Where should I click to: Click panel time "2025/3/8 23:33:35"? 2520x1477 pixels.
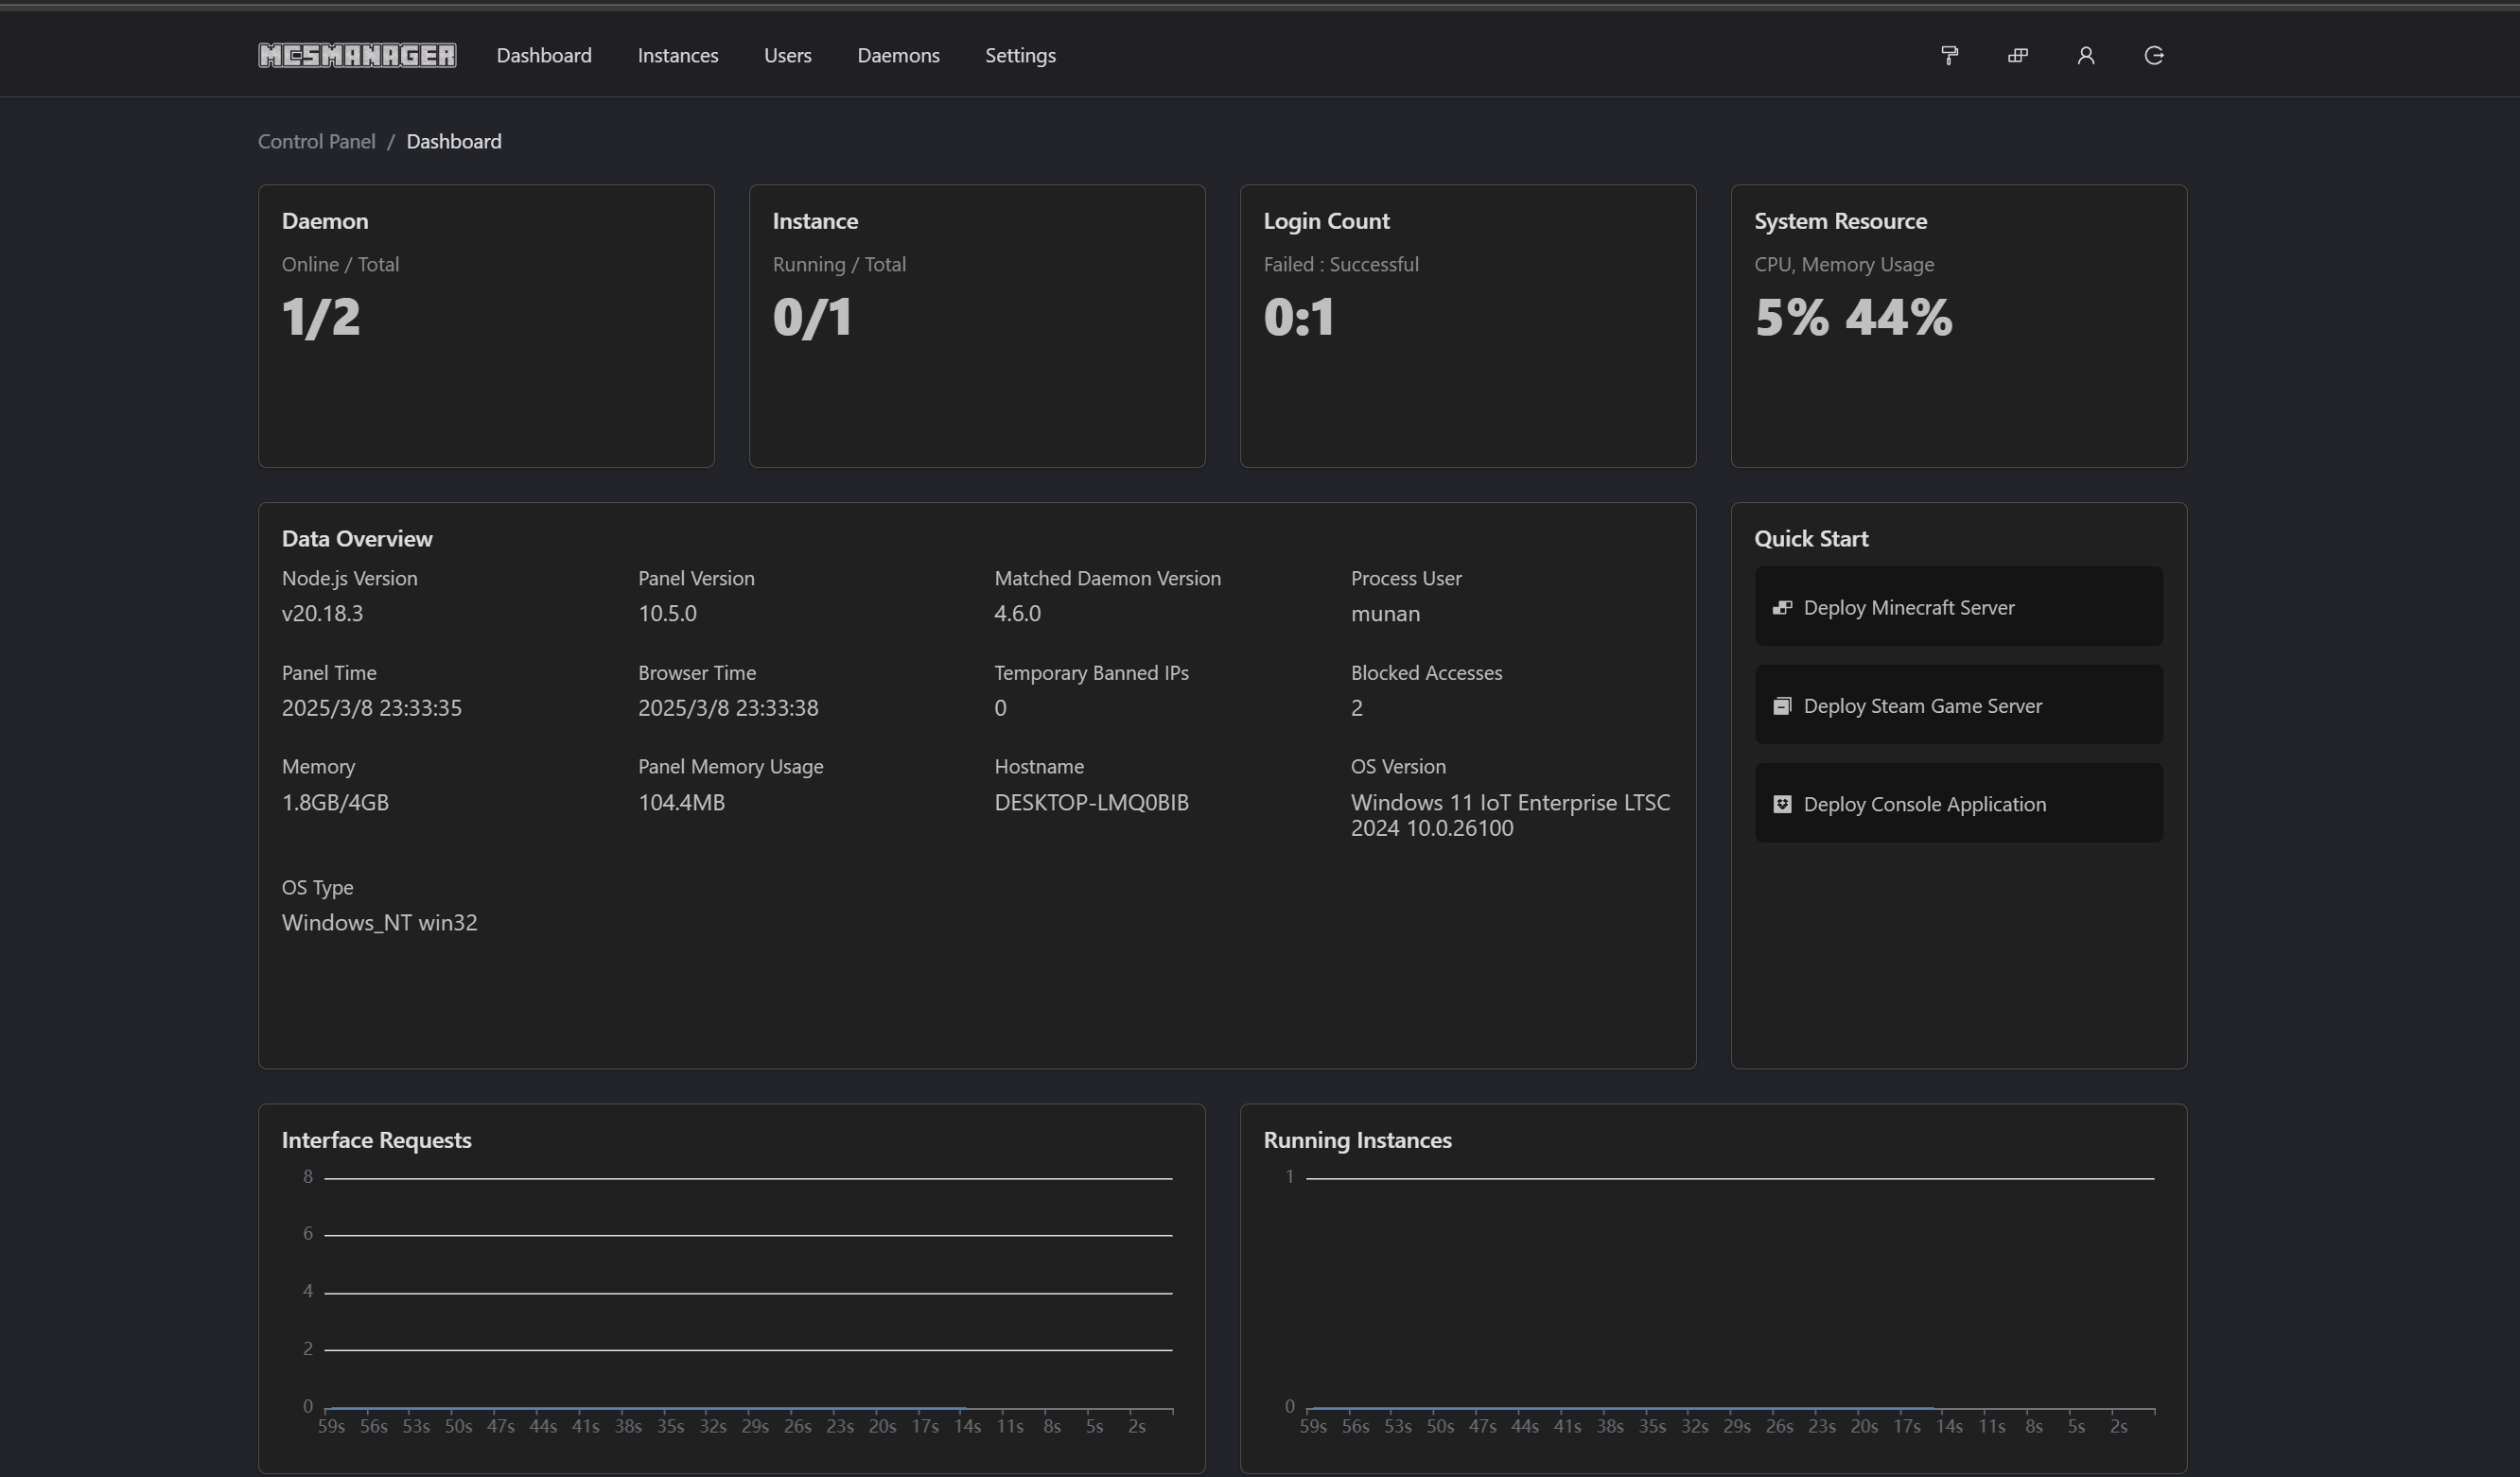(x=372, y=707)
